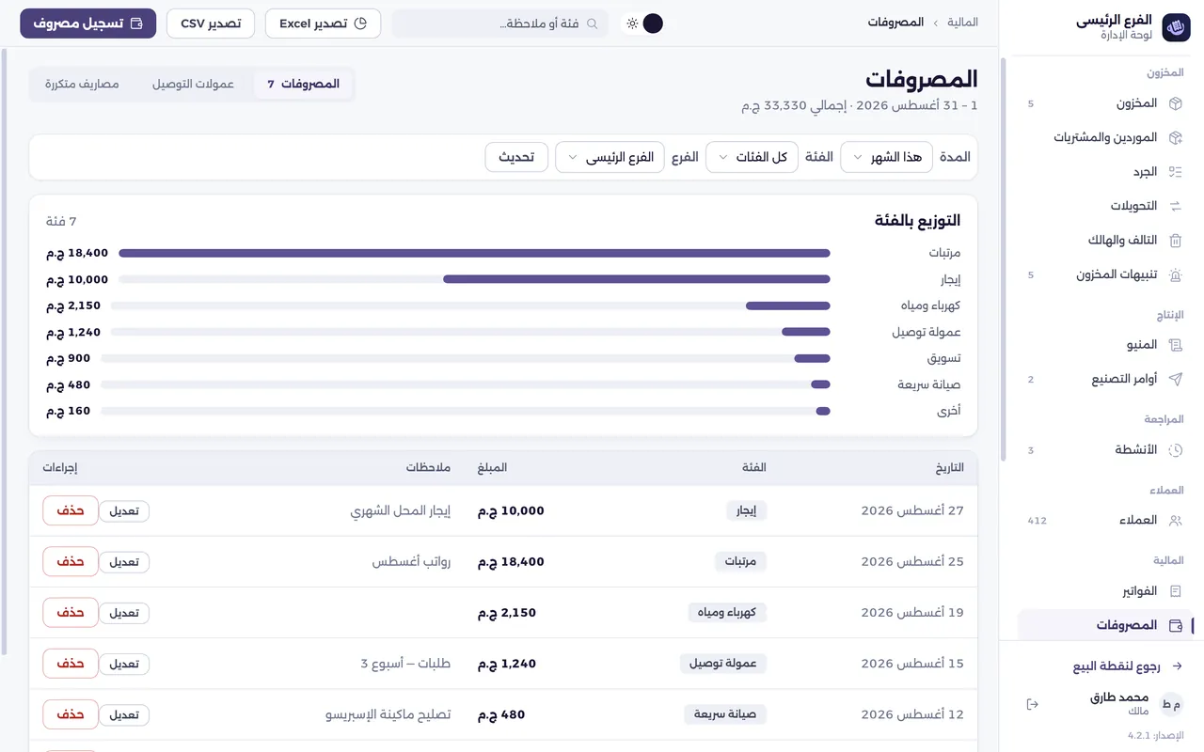This screenshot has height=752, width=1204.
Task: Click the عمولة توصيل category chip in table
Action: click(x=723, y=664)
